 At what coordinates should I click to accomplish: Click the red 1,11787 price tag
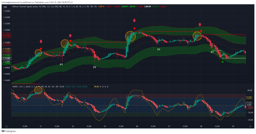(7, 37)
